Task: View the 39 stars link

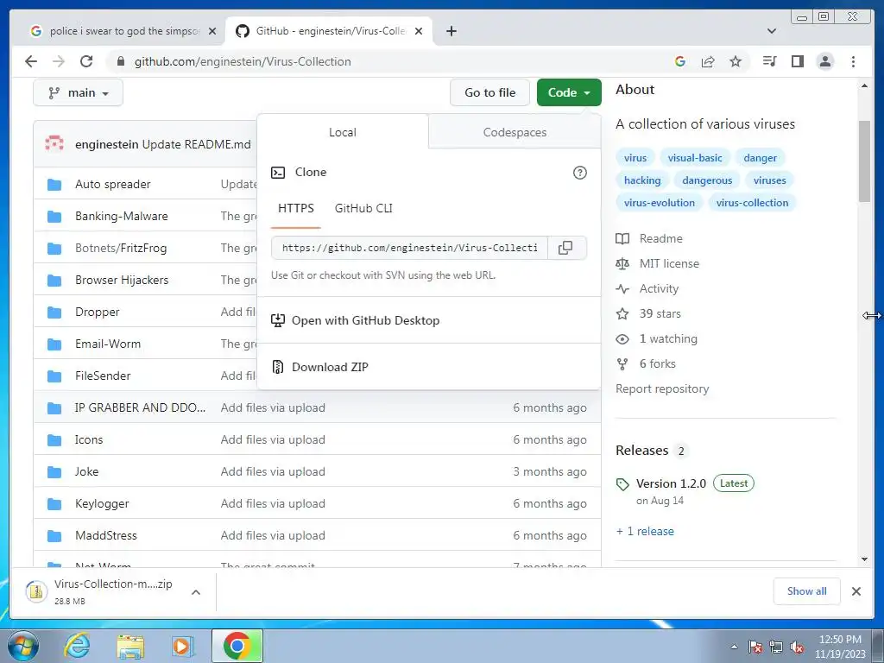Action: click(660, 313)
